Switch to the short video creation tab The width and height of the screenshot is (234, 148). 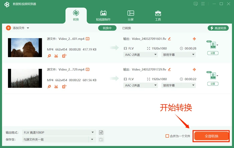coord(103,15)
